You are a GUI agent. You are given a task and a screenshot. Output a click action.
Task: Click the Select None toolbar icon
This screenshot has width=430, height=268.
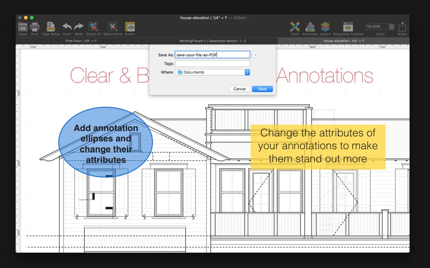pos(112,26)
